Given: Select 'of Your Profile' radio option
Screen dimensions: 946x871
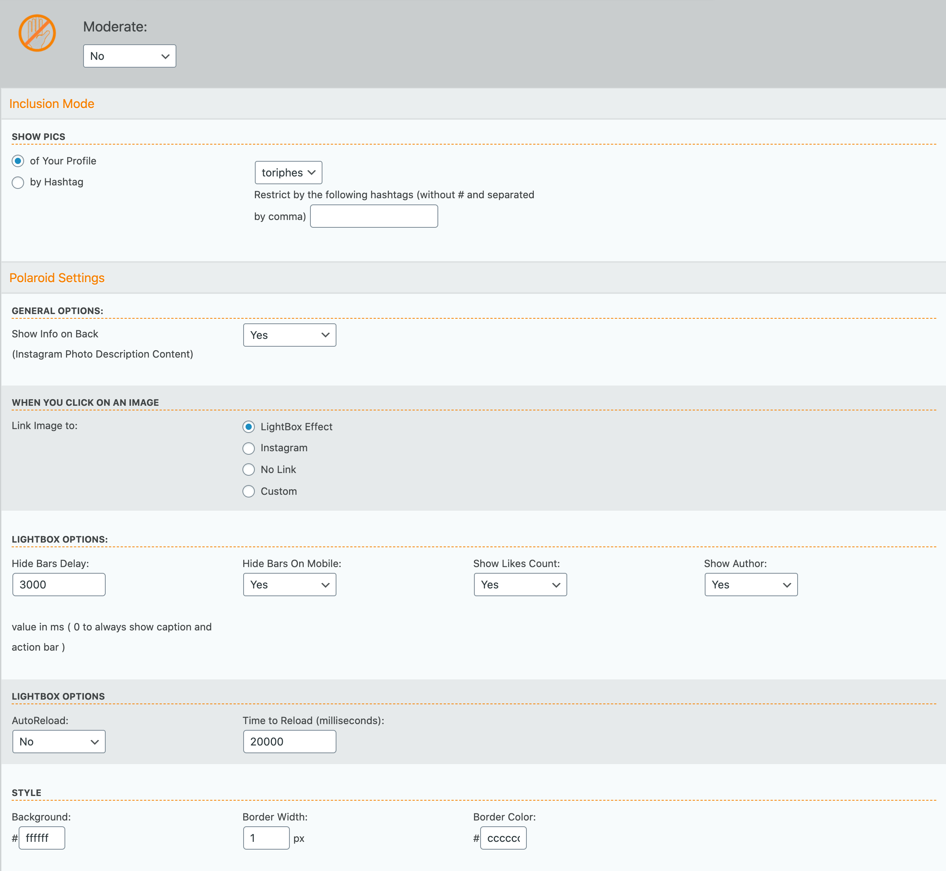Looking at the screenshot, I should 18,161.
